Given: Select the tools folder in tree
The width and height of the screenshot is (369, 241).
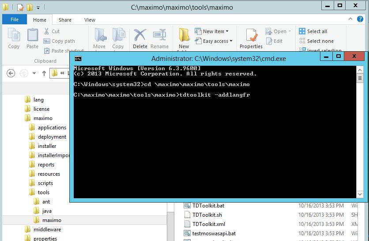Looking at the screenshot, I should 39,192.
